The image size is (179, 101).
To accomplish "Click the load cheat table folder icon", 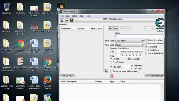I will (x=67, y=20).
